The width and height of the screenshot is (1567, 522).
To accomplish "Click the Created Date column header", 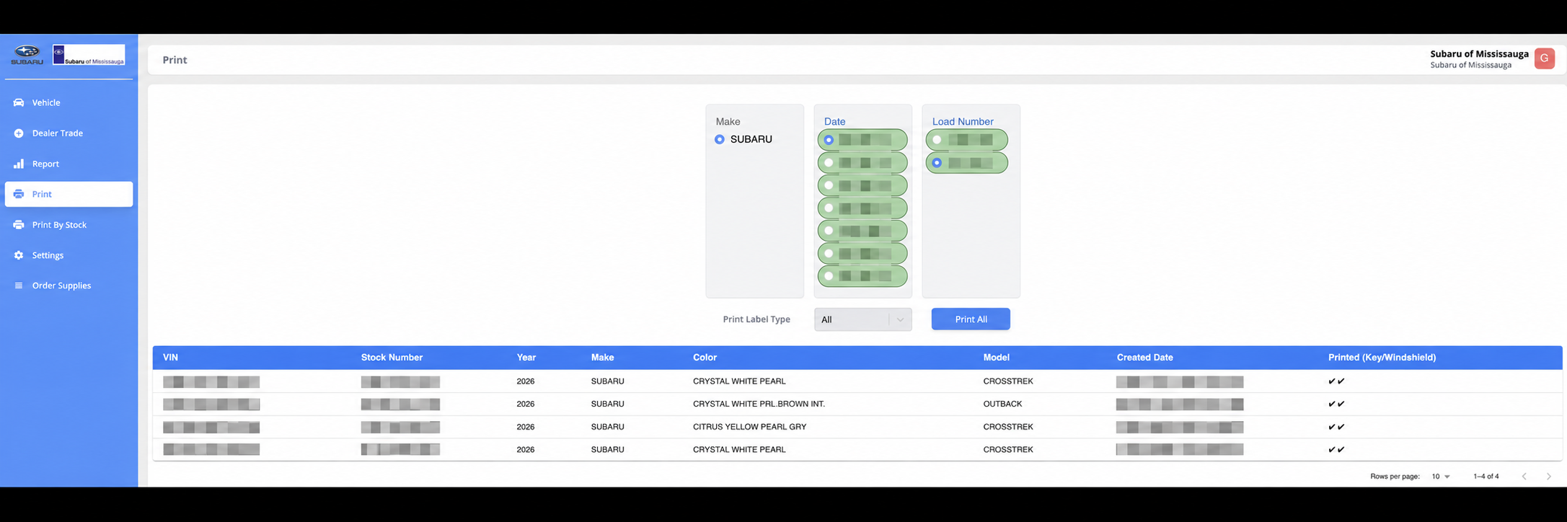I will coord(1144,358).
